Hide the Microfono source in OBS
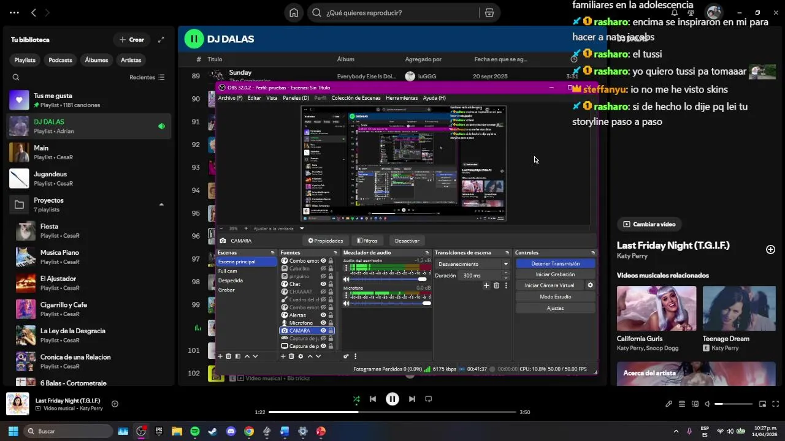The width and height of the screenshot is (785, 441). (323, 323)
